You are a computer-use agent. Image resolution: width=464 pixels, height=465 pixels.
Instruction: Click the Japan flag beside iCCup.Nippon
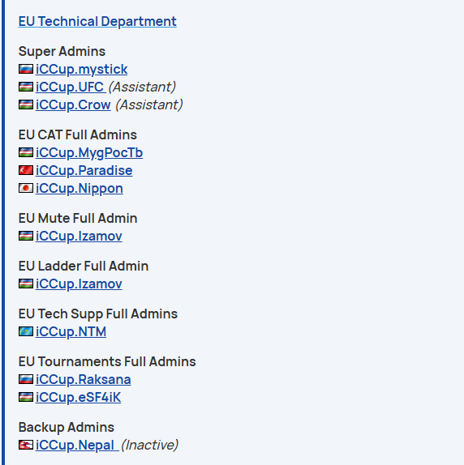[26, 188]
